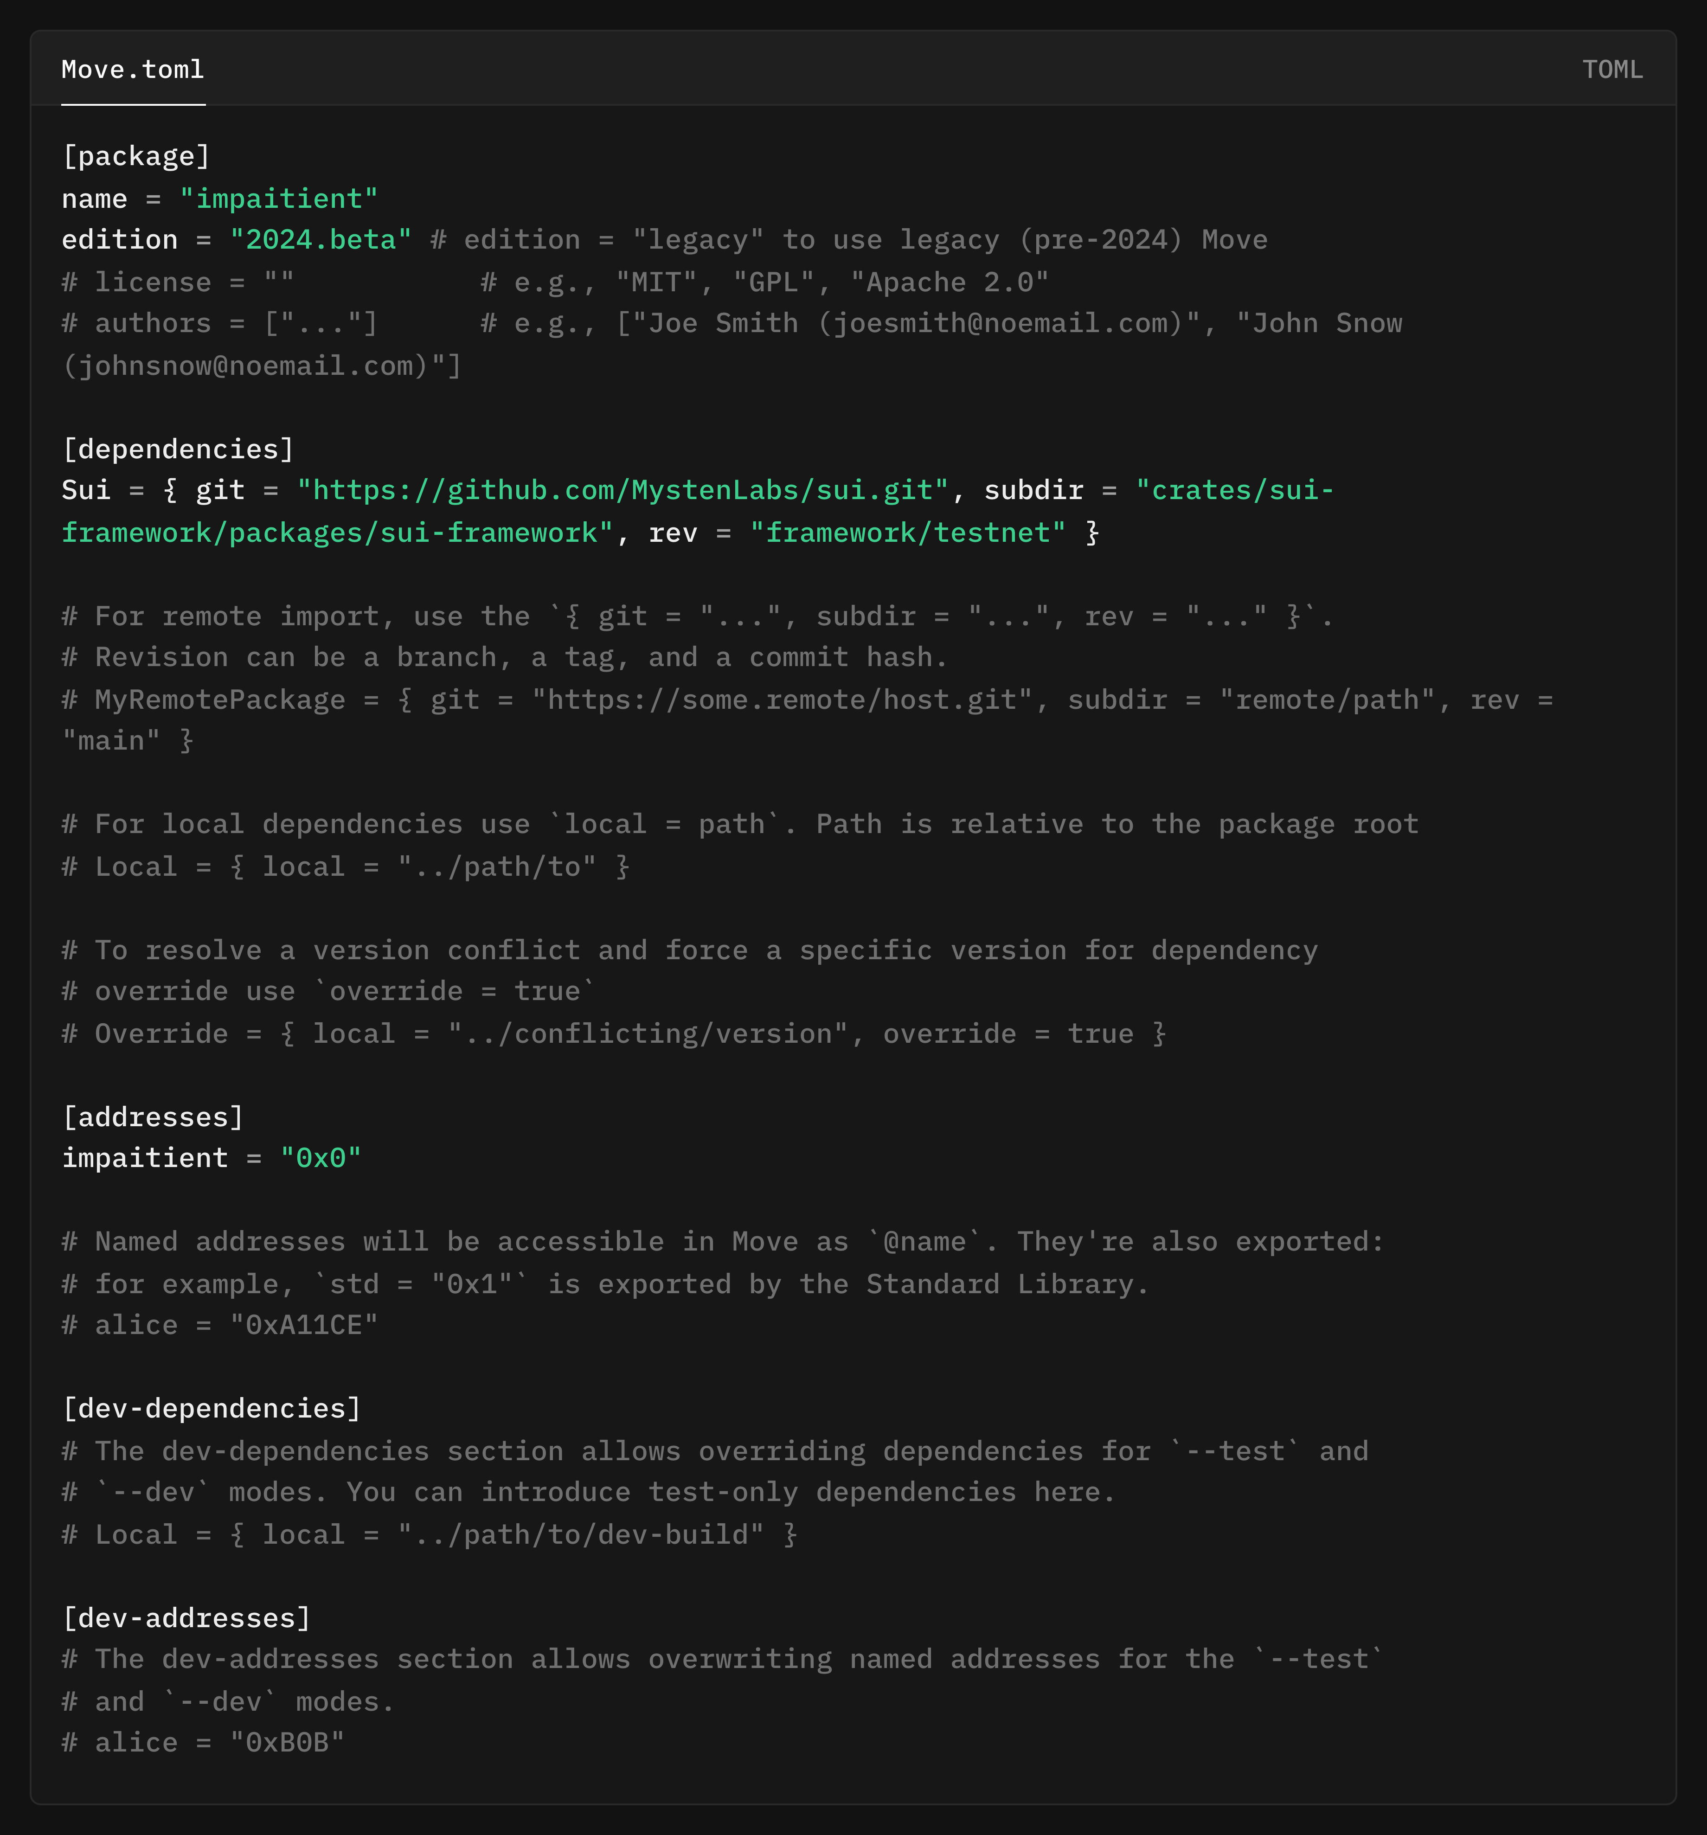Select the Move.toml file tab
Image resolution: width=1707 pixels, height=1835 pixels.
(x=132, y=69)
